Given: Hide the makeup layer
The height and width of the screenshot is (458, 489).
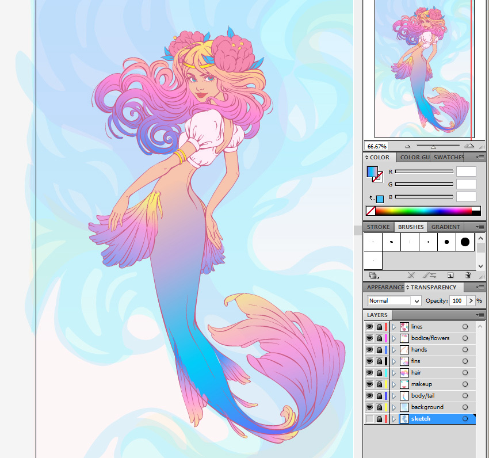Looking at the screenshot, I should (x=369, y=384).
